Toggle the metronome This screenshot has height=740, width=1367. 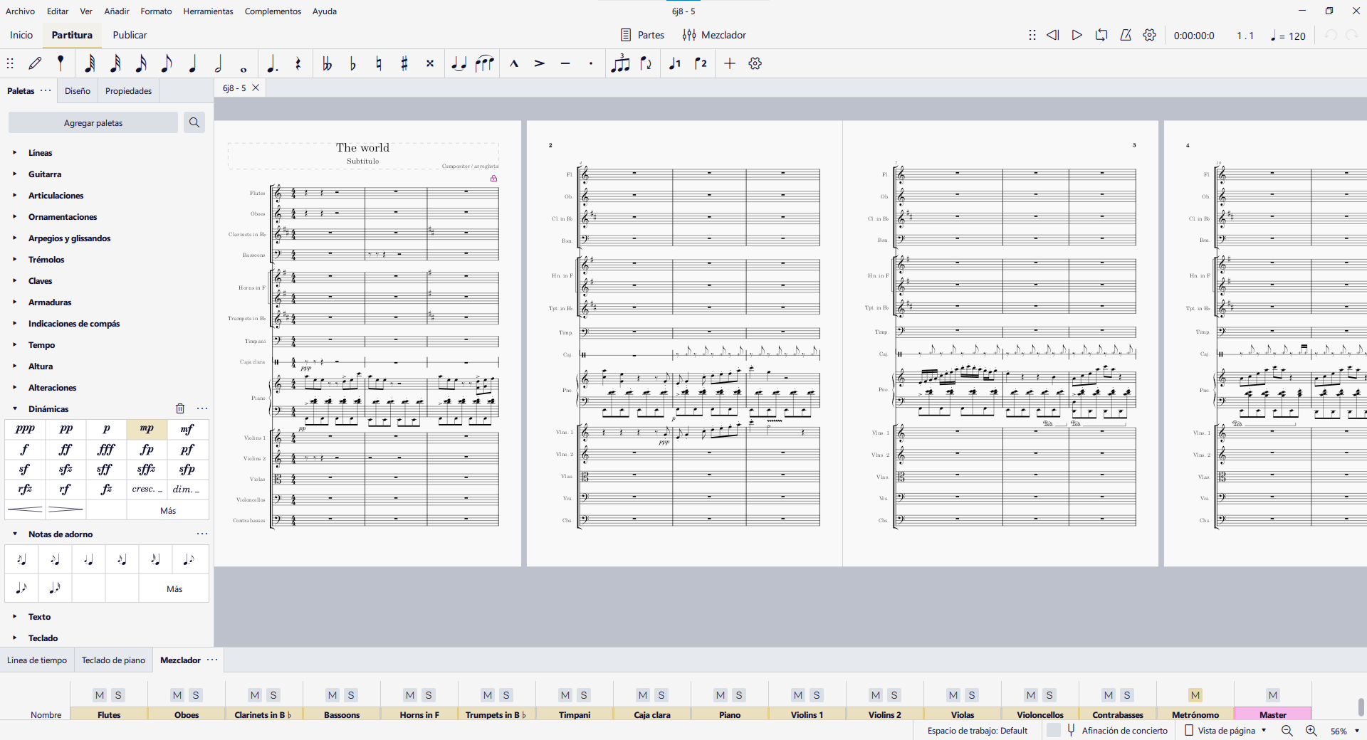pyautogui.click(x=1126, y=35)
